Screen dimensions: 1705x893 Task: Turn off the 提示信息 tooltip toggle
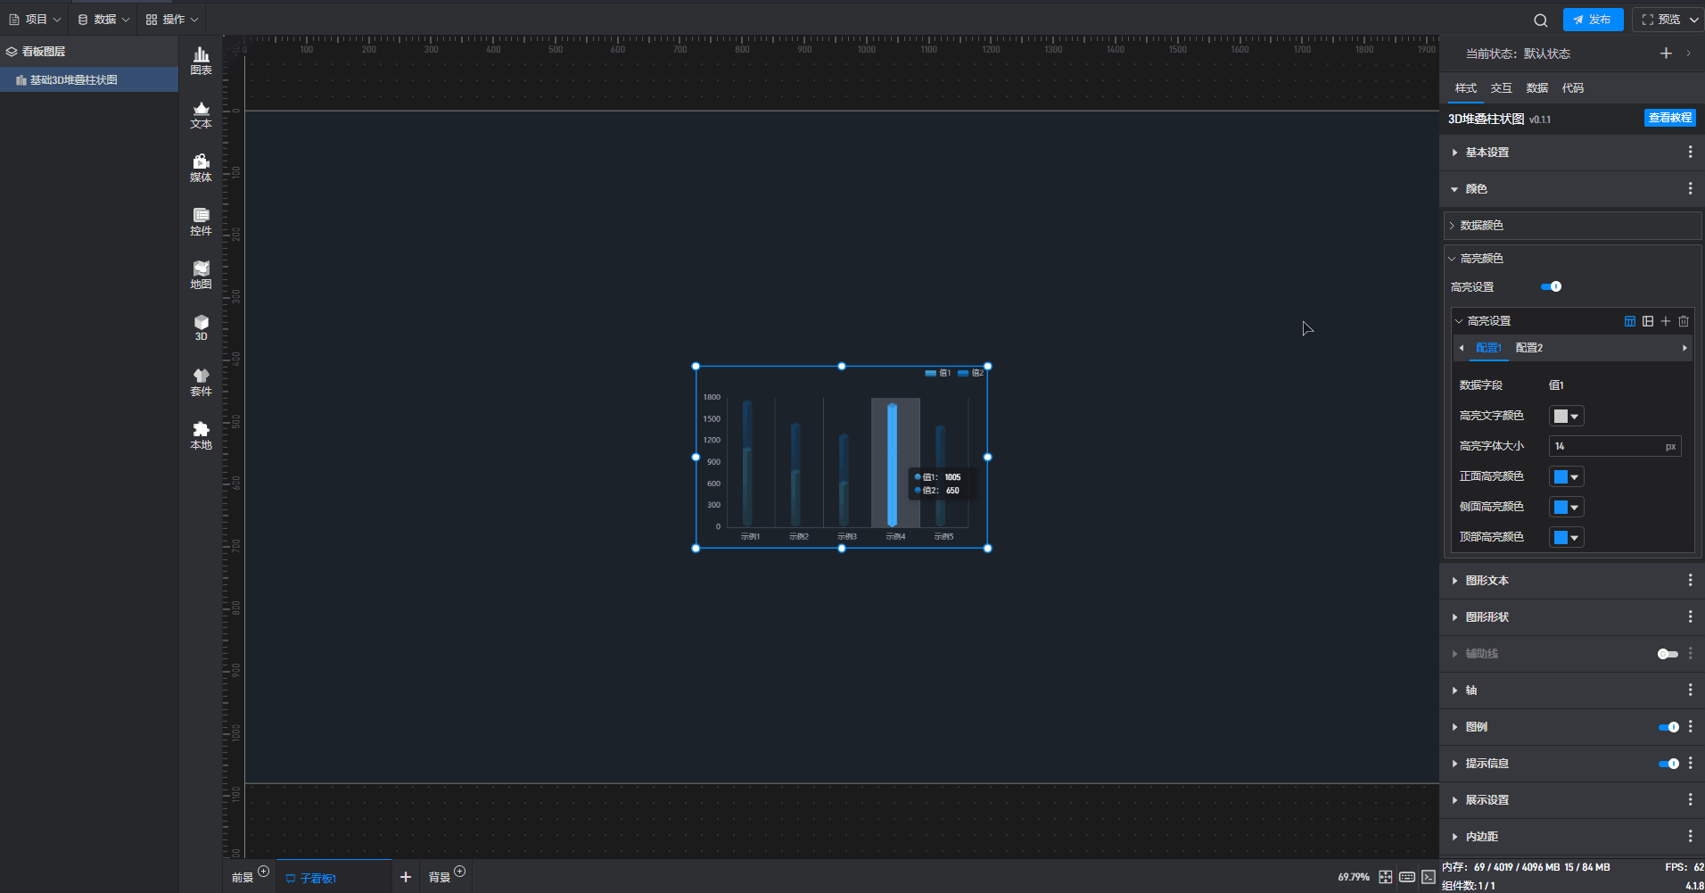coord(1668,764)
